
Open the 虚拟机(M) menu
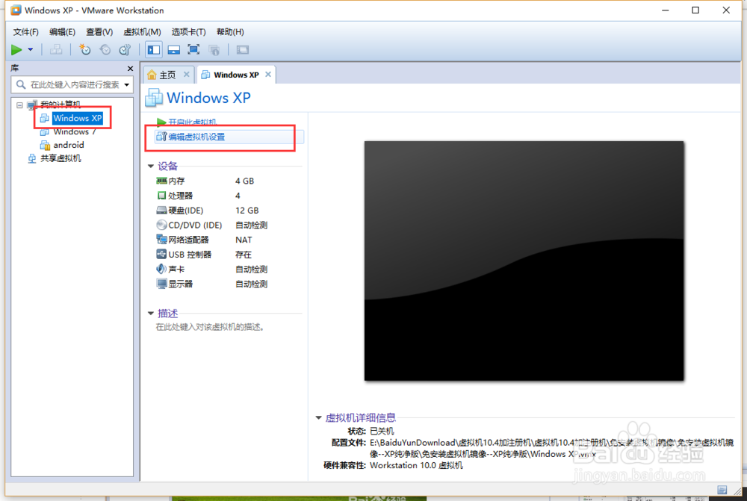tap(142, 32)
